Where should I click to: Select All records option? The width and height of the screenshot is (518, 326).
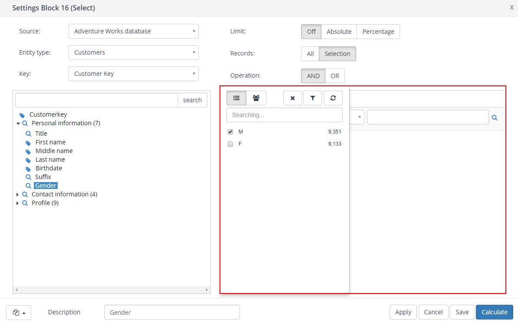[310, 54]
